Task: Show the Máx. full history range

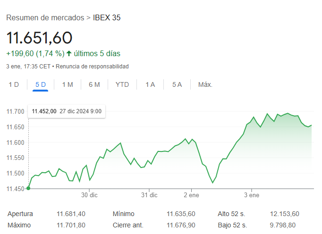Action: (205, 84)
